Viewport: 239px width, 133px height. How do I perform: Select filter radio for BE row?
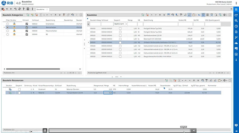8,34
